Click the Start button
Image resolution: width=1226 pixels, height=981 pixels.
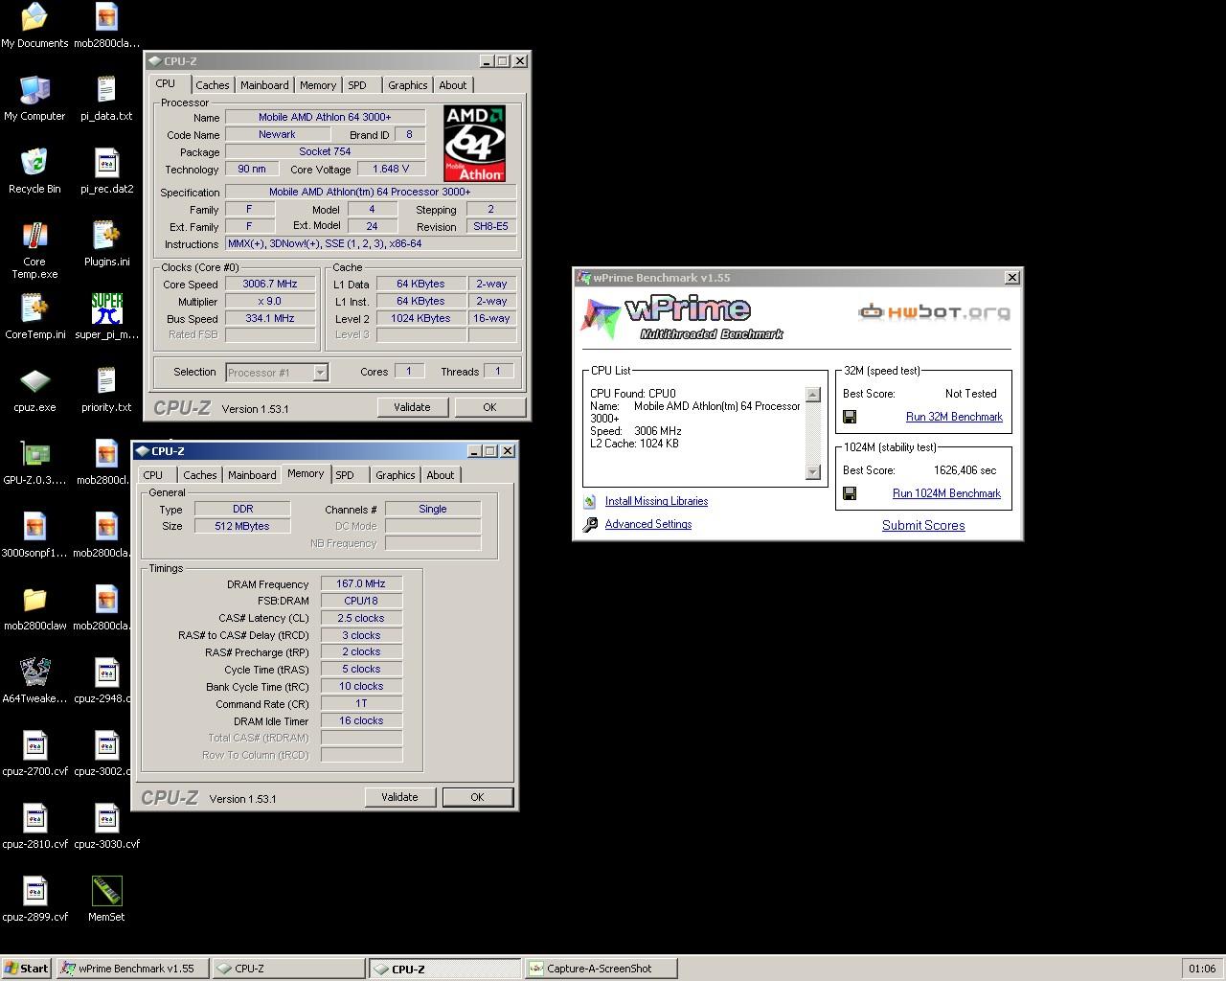(x=27, y=969)
